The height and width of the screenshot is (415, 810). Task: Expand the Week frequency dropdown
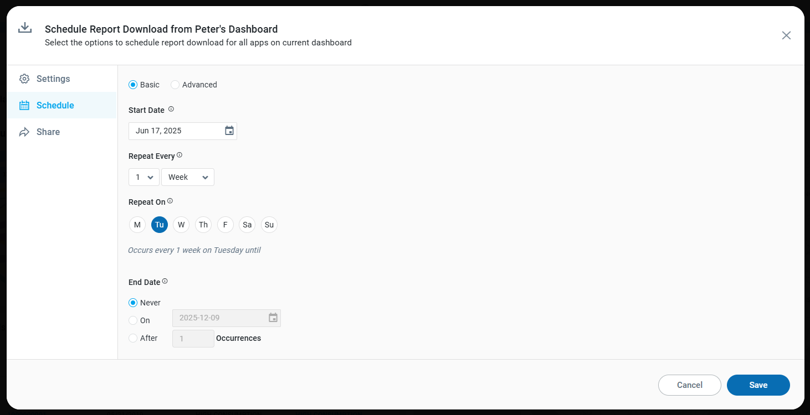188,177
